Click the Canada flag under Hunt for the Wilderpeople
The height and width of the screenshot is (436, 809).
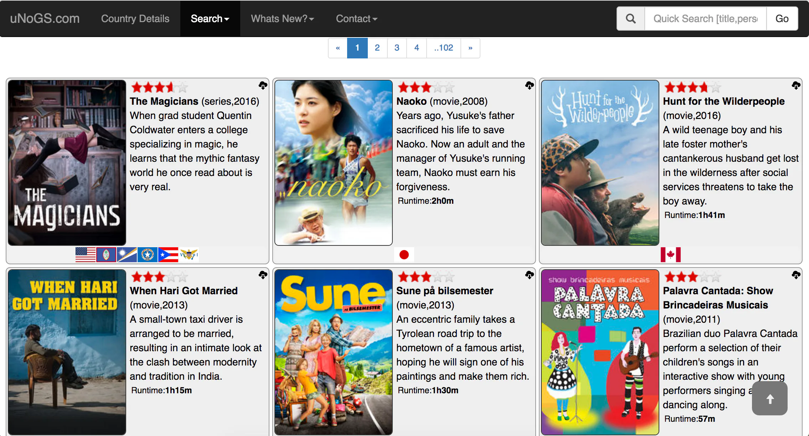[671, 255]
